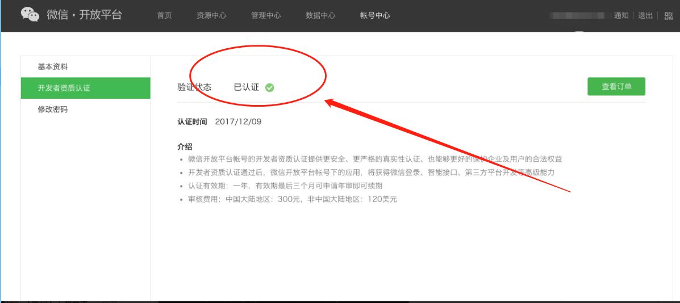
Task: Go to 管理中心 in top navigation
Action: pos(266,15)
